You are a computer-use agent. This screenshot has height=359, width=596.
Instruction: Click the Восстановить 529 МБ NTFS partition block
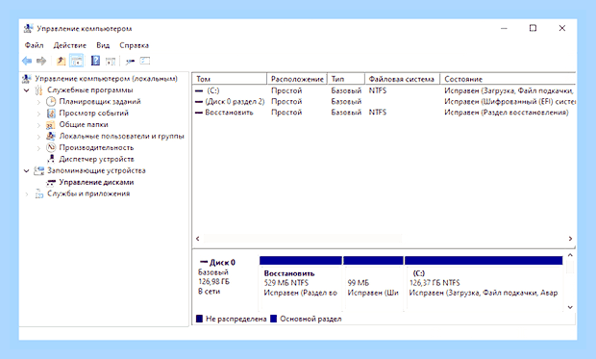point(301,283)
